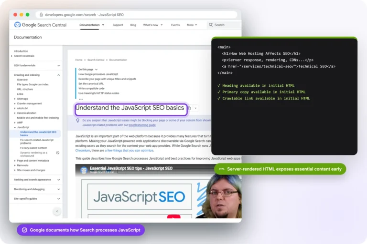
Task: Show more entries via ellipsis in page contents
Action: click(81, 99)
